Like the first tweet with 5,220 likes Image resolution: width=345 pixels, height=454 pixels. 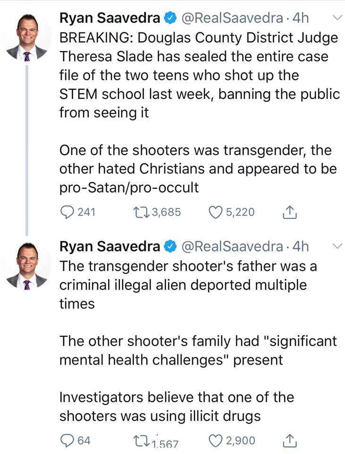pos(216,212)
